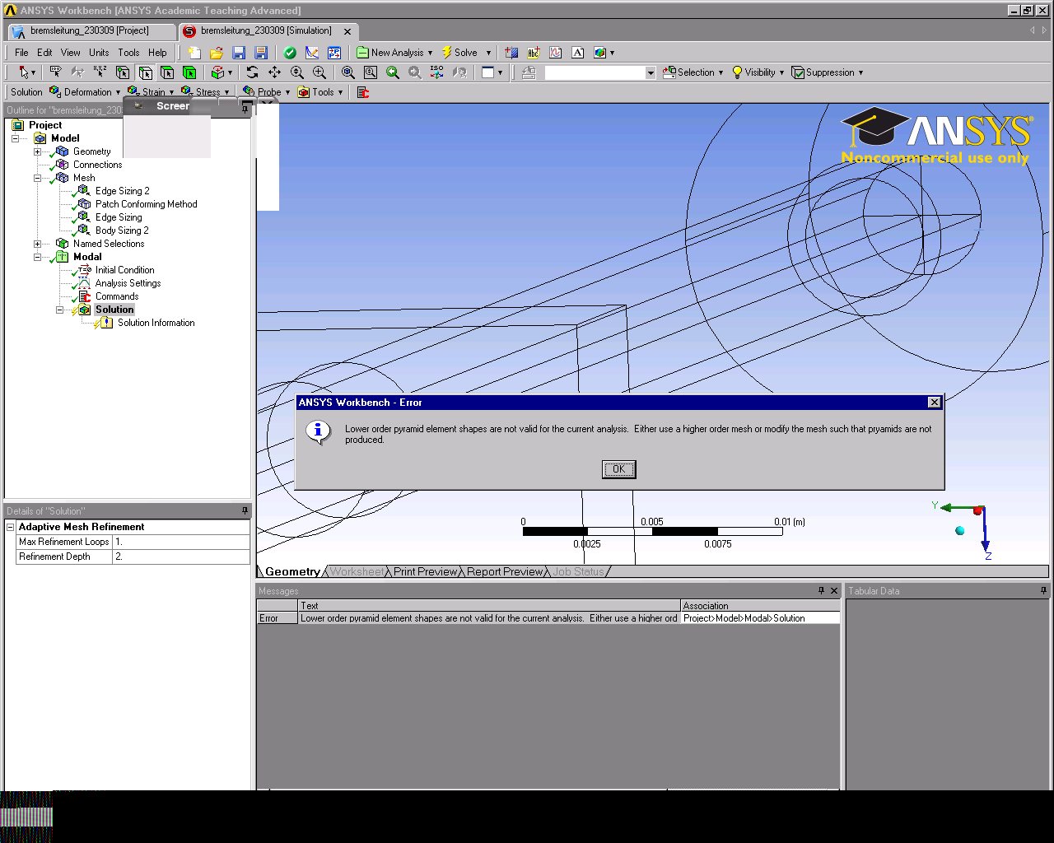Click the Selection toolbar button

click(693, 72)
